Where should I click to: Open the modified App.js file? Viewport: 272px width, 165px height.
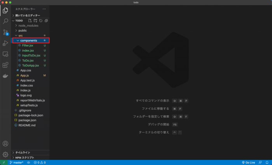pyautogui.click(x=30, y=75)
